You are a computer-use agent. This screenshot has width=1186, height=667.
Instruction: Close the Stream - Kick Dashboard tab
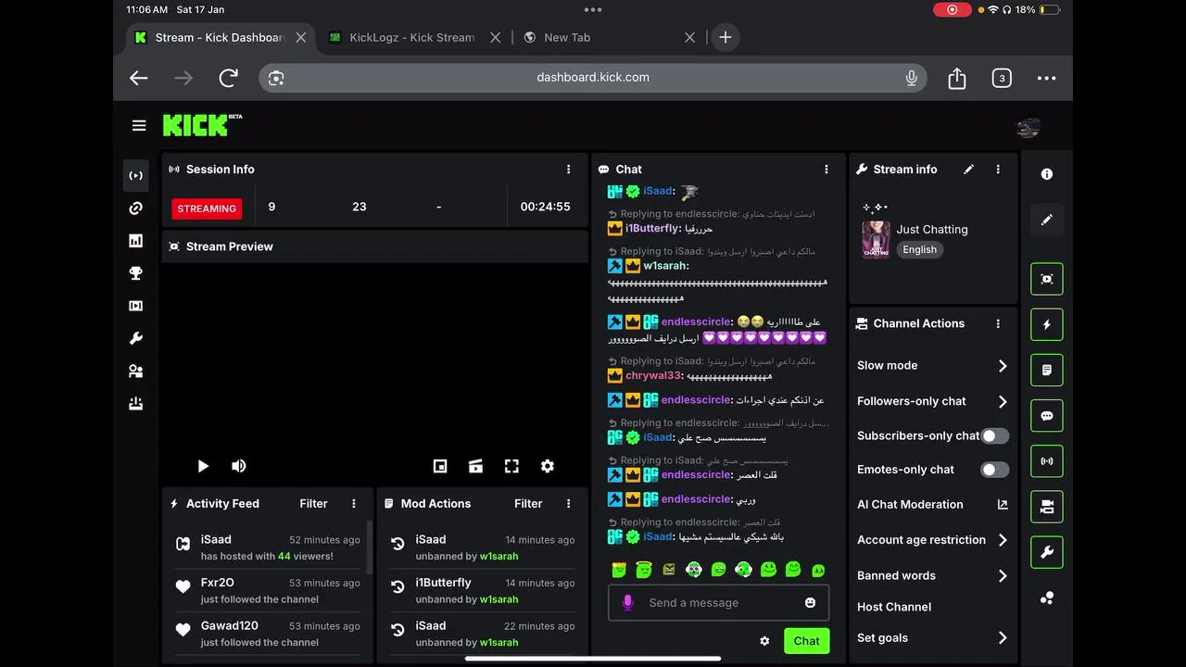point(301,38)
